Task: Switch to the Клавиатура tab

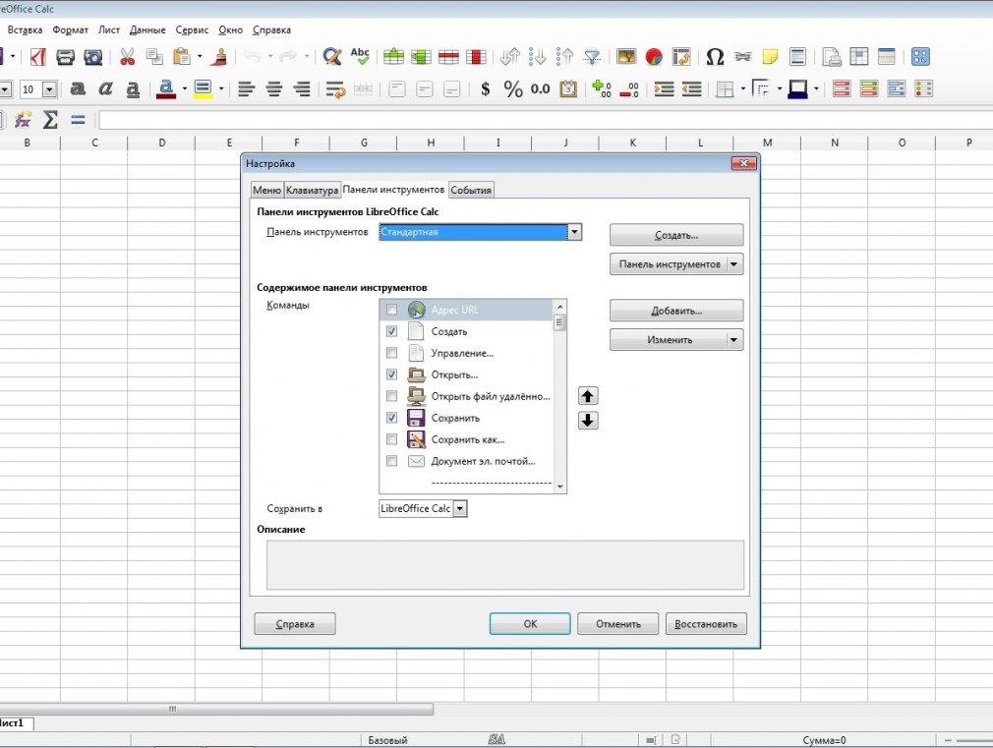Action: coord(312,190)
